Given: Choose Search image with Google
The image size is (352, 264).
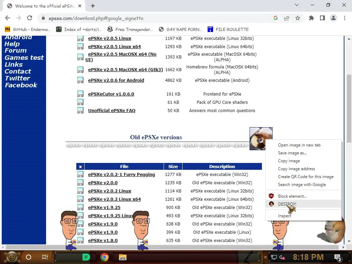Looking at the screenshot, I should point(304,185).
